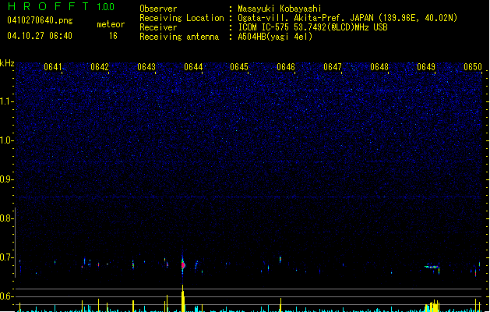Click the tallest yellow intensity spike below 0644

pyautogui.click(x=183, y=298)
